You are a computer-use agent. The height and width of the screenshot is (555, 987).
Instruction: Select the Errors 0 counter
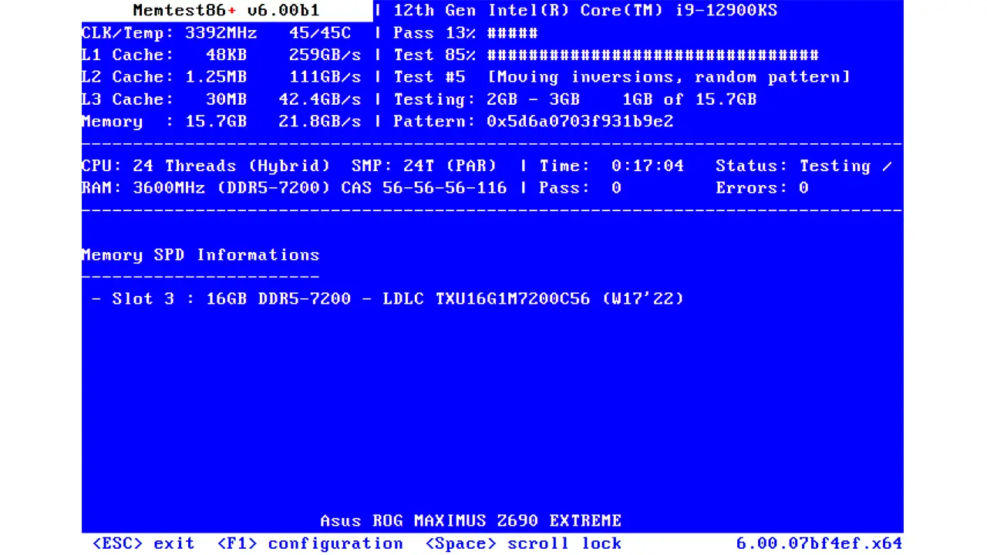tap(762, 188)
